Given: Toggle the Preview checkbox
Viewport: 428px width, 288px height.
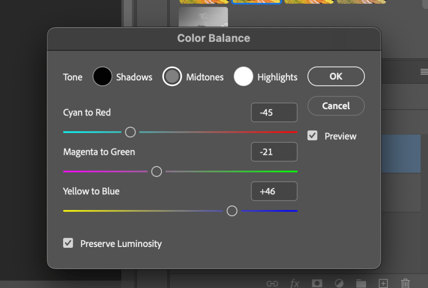Looking at the screenshot, I should pos(313,136).
